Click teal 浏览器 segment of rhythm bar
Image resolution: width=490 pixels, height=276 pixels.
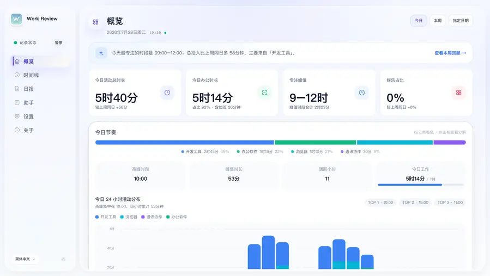[x=395, y=143]
